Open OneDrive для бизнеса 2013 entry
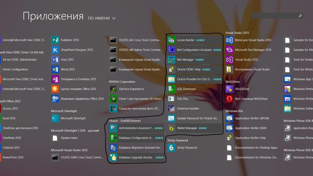 tap(20, 128)
